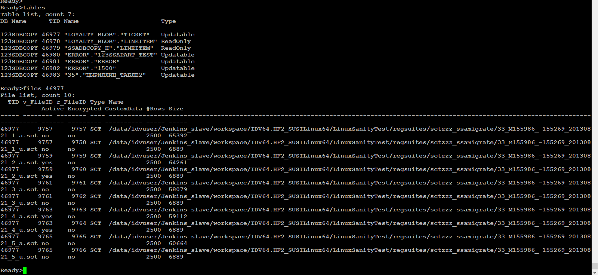The height and width of the screenshot is (275, 598).
Task: Click the r_FileID value 9766
Action: 79,250
